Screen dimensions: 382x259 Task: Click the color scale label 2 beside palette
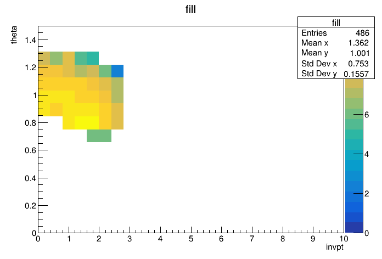(367, 194)
